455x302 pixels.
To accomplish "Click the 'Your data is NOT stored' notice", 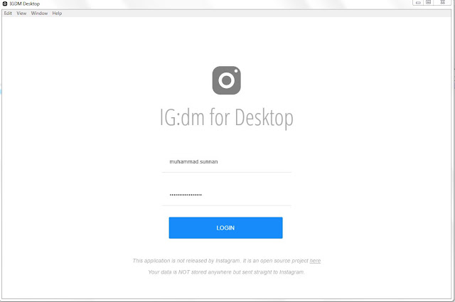I will click(226, 272).
